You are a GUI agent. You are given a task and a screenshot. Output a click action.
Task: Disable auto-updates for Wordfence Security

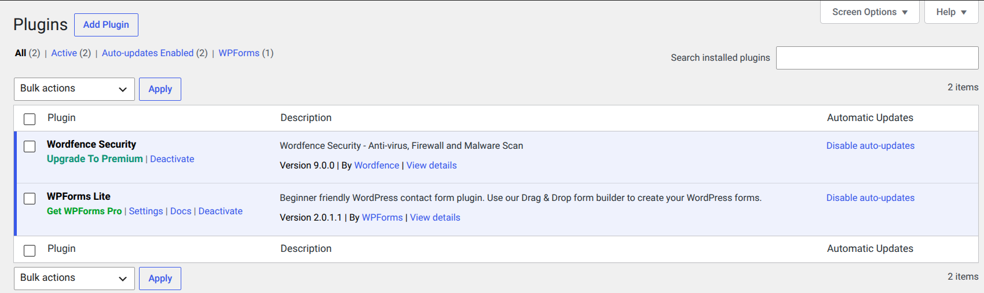click(x=870, y=146)
